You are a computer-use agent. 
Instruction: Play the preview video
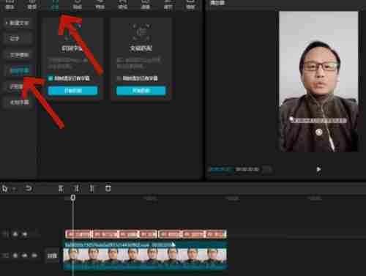pos(318,169)
